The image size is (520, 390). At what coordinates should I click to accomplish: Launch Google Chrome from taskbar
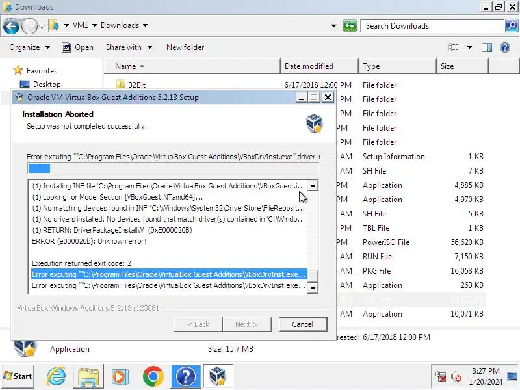(x=153, y=376)
